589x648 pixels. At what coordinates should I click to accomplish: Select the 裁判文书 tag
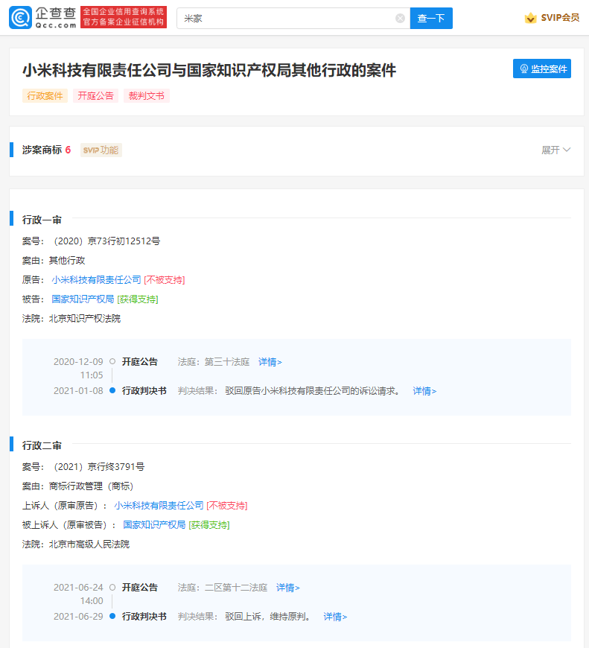pyautogui.click(x=147, y=96)
